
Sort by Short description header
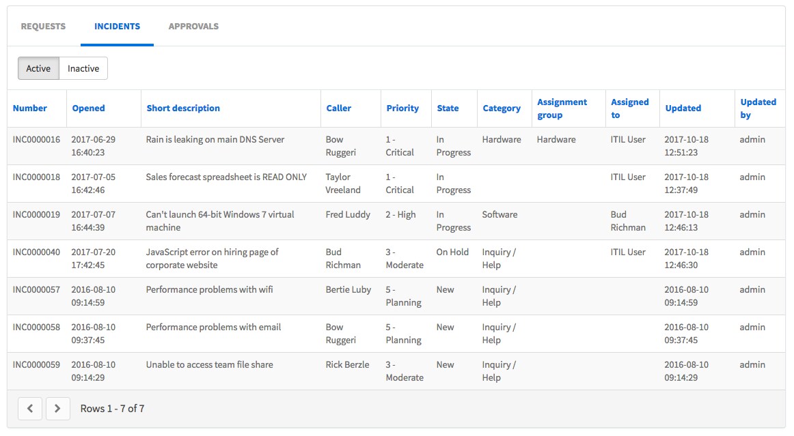click(183, 108)
